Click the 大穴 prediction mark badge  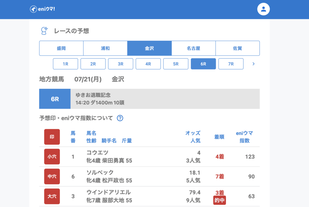[x=52, y=196]
